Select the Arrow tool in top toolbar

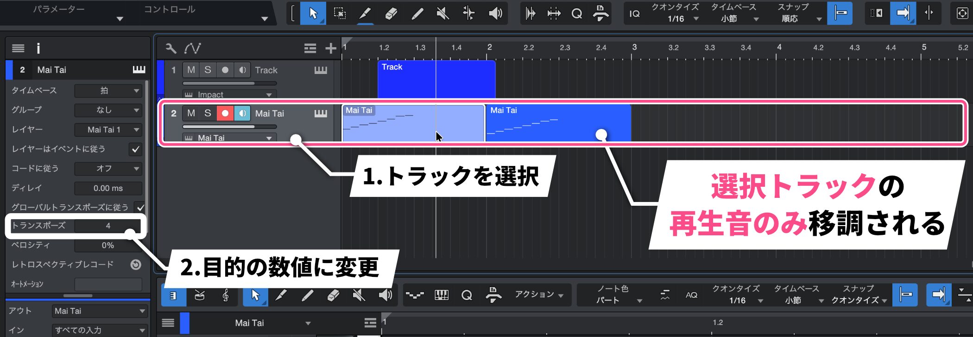(313, 13)
